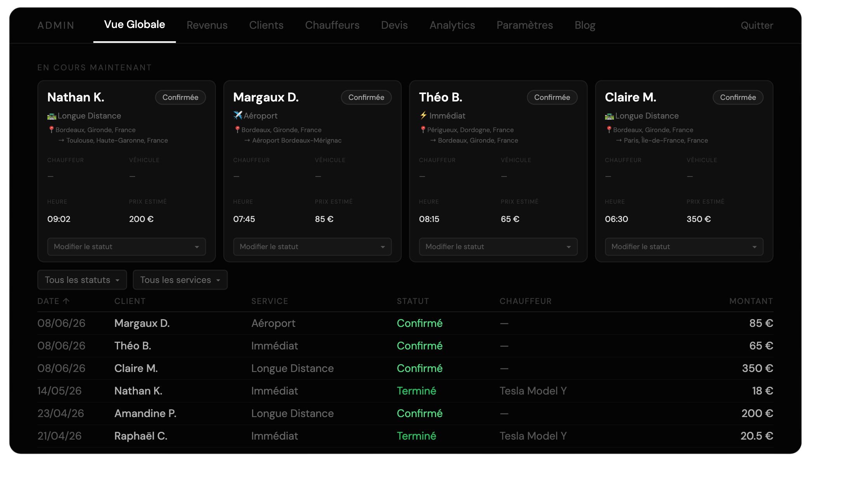Select the Théo B. card title
This screenshot has height=501, width=847.
(441, 97)
